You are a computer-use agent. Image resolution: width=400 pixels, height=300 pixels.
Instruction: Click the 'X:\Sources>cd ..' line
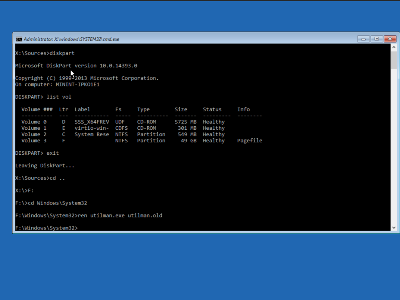[x=40, y=178]
